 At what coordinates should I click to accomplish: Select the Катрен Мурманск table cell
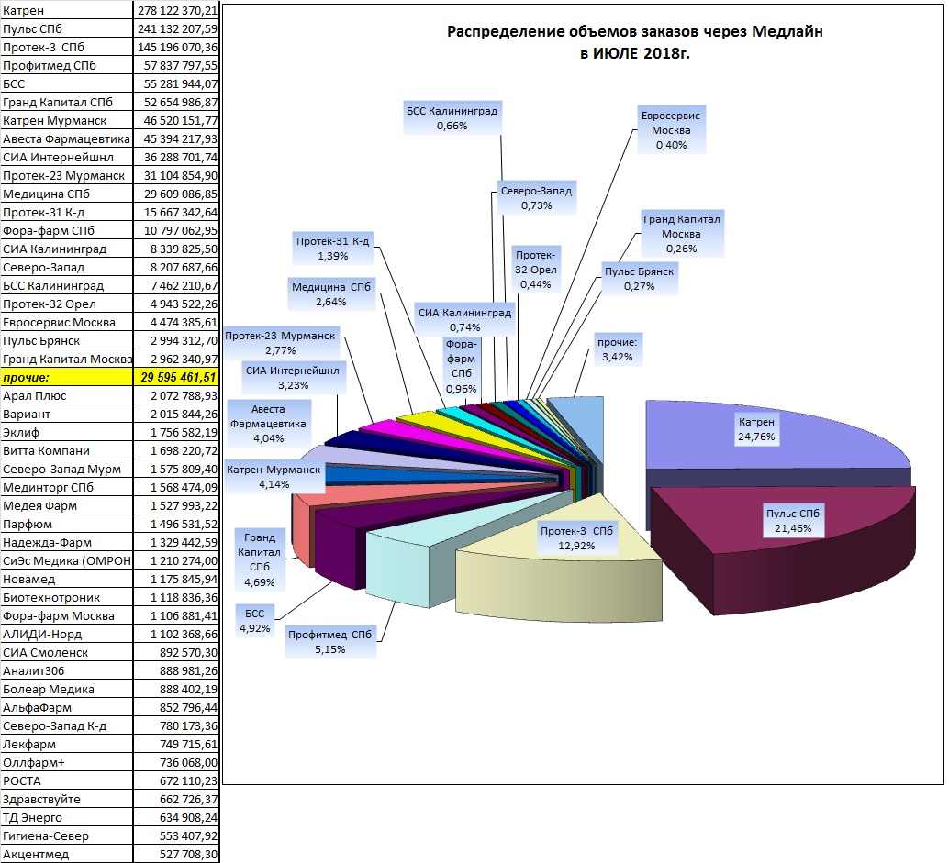67,120
